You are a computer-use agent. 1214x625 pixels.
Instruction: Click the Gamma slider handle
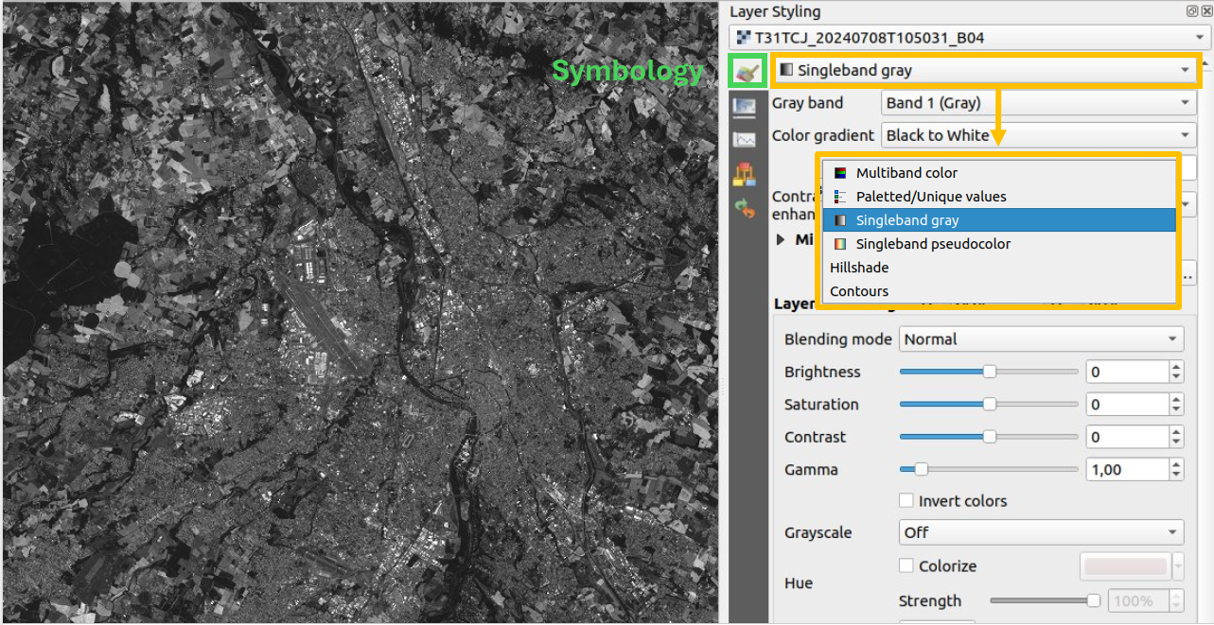[921, 470]
